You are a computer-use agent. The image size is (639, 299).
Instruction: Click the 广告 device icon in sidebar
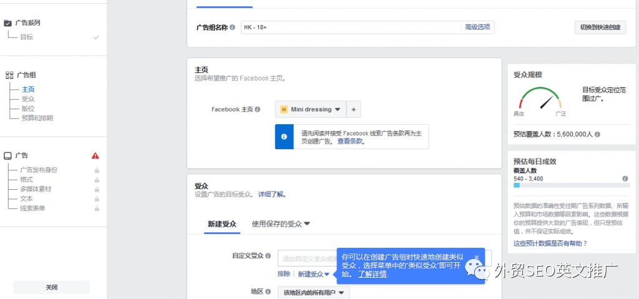pos(7,156)
